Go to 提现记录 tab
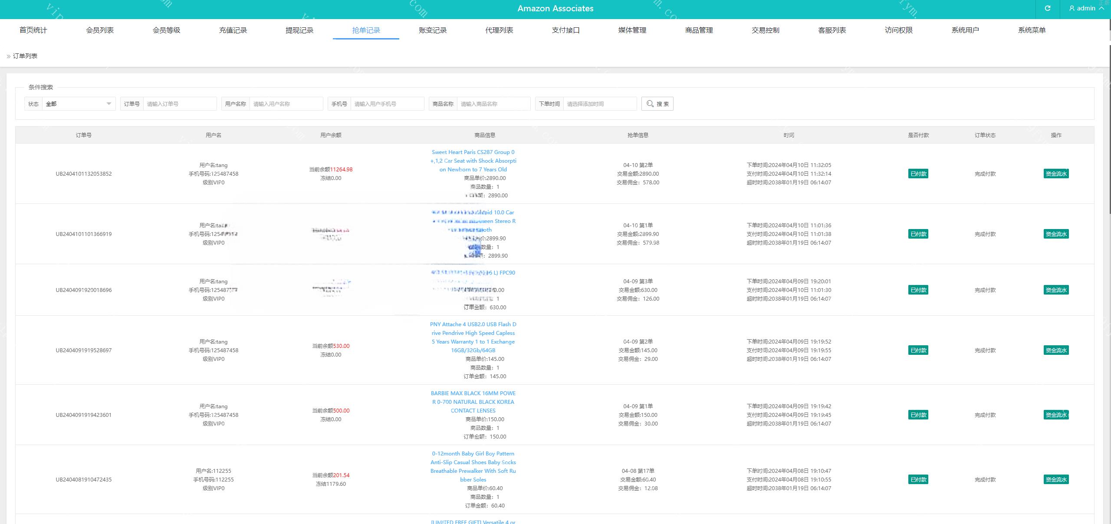Screen dimensions: 1111x524 coord(299,30)
